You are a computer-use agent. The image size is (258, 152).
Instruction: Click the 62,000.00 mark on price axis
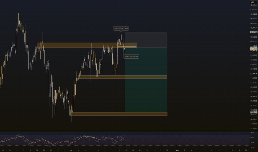[254, 74]
